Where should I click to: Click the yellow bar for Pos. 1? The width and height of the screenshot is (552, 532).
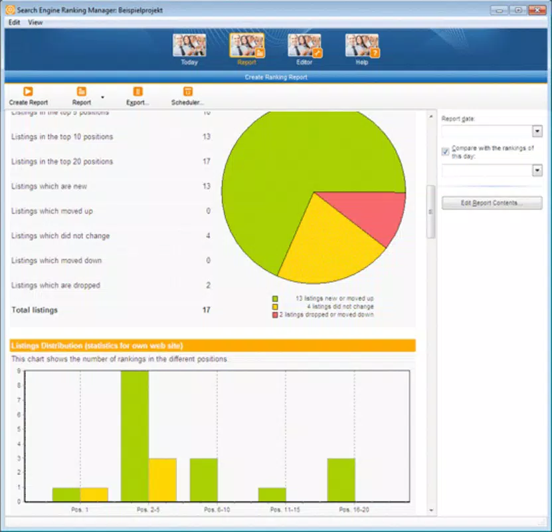(x=94, y=495)
